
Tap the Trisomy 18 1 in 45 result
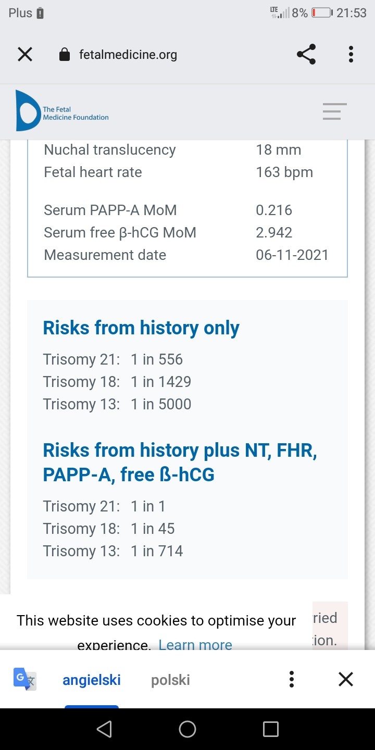tap(109, 529)
